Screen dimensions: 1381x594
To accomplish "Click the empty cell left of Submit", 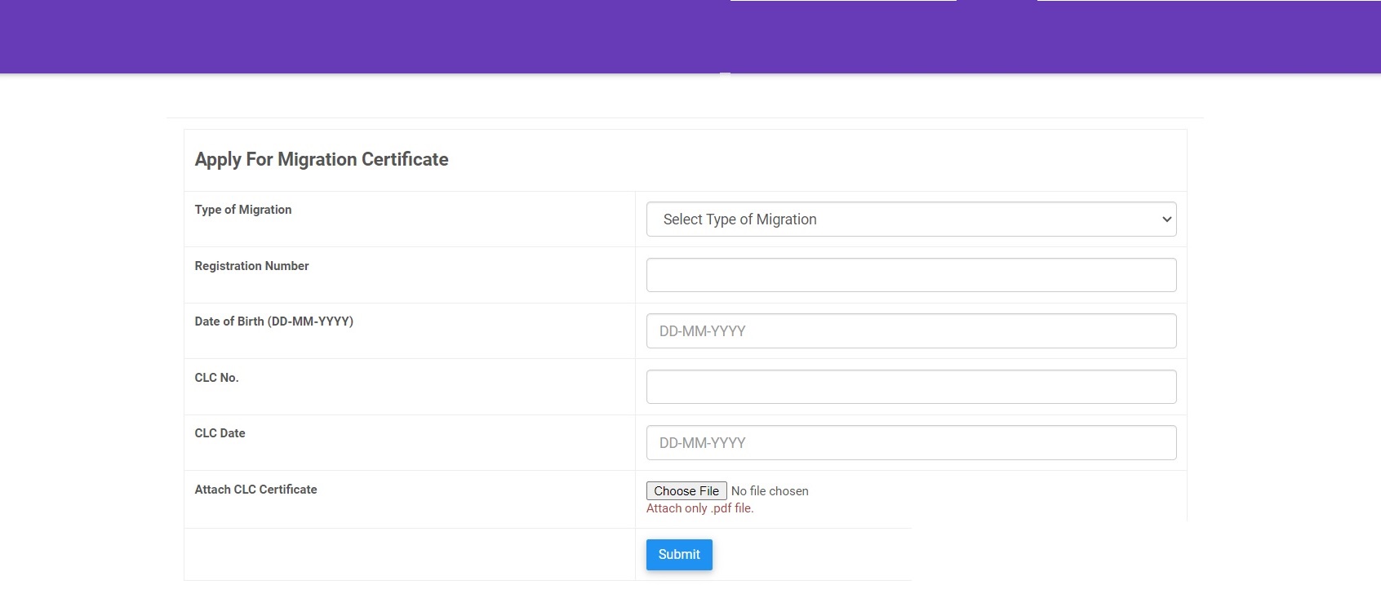I will pos(409,555).
